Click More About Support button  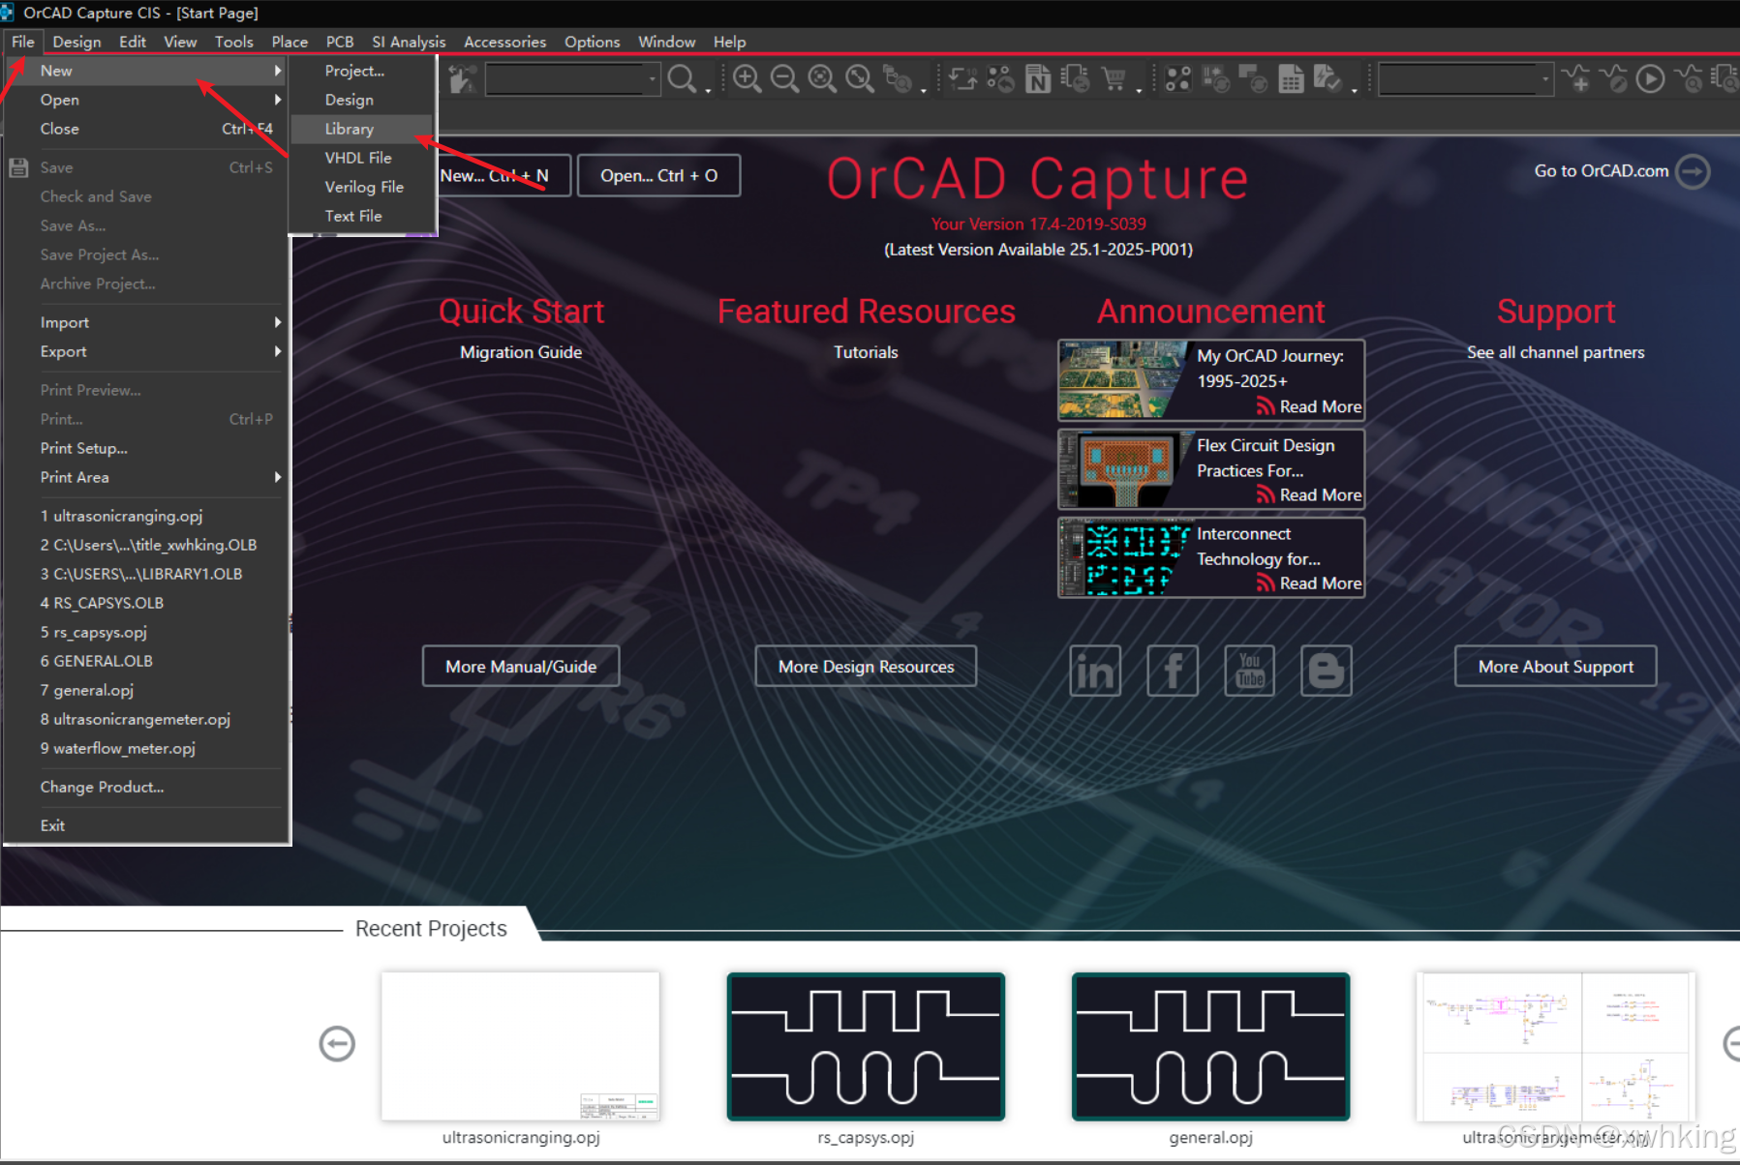click(x=1556, y=667)
